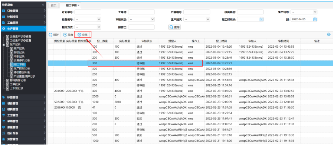Focus the 操作工 filter input field

pos(141,27)
